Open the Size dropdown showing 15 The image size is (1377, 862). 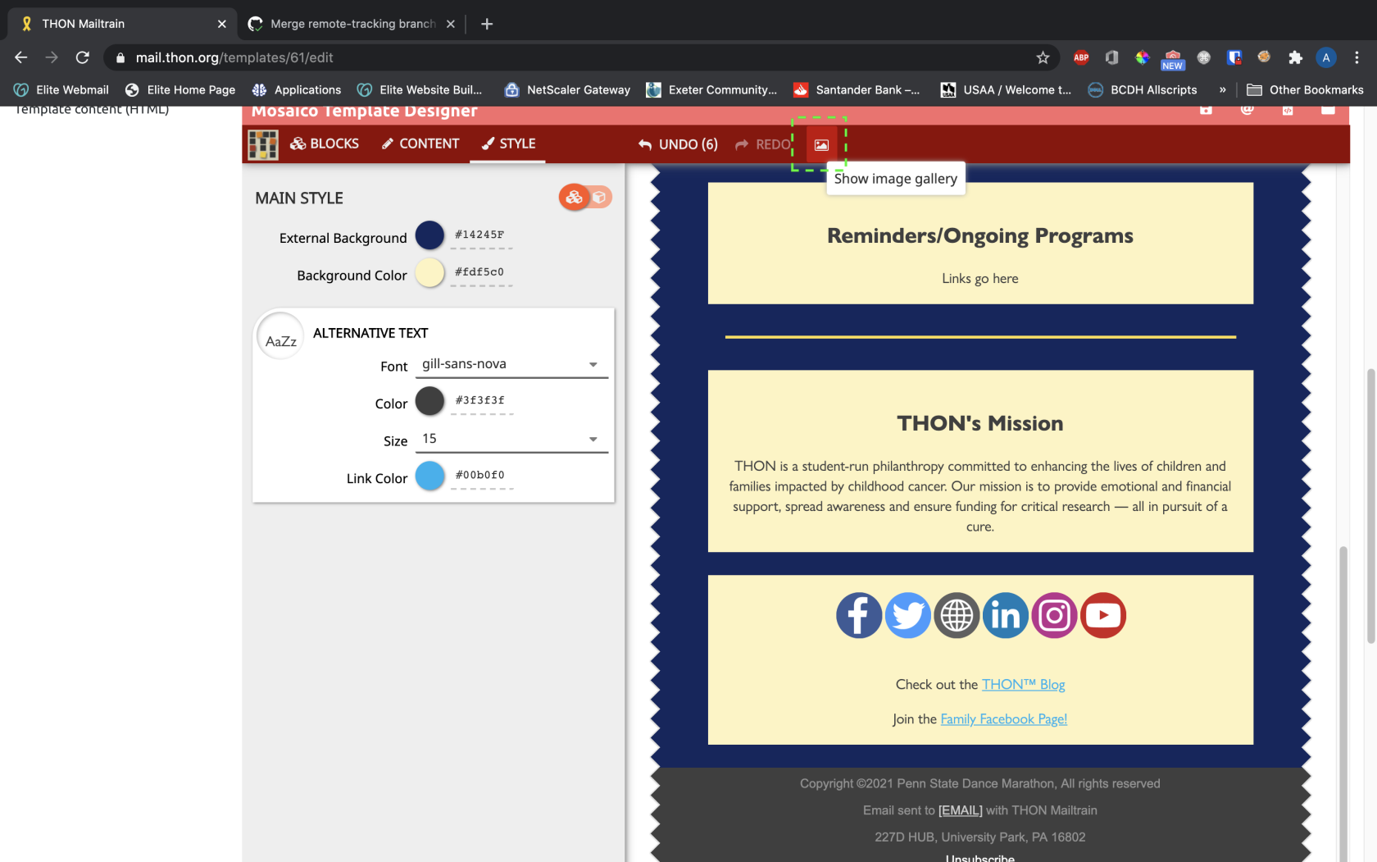coord(511,439)
